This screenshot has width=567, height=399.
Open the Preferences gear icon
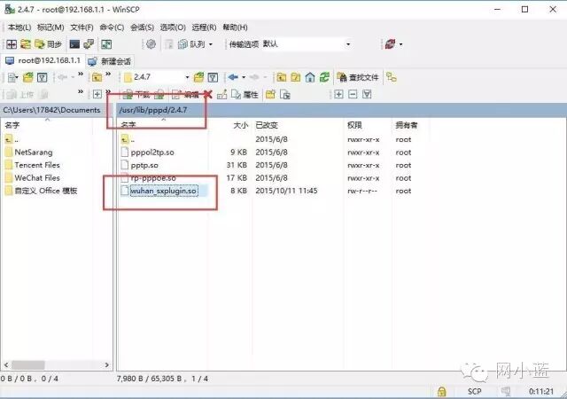coord(151,44)
